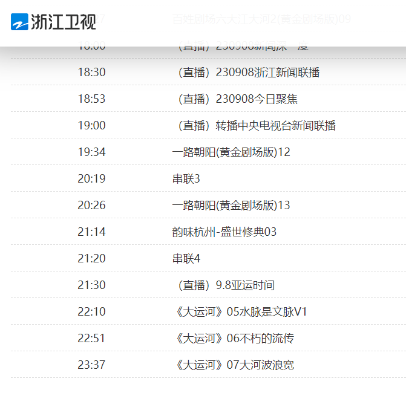
Task: Click the 18:30 time slot
Action: 91,73
